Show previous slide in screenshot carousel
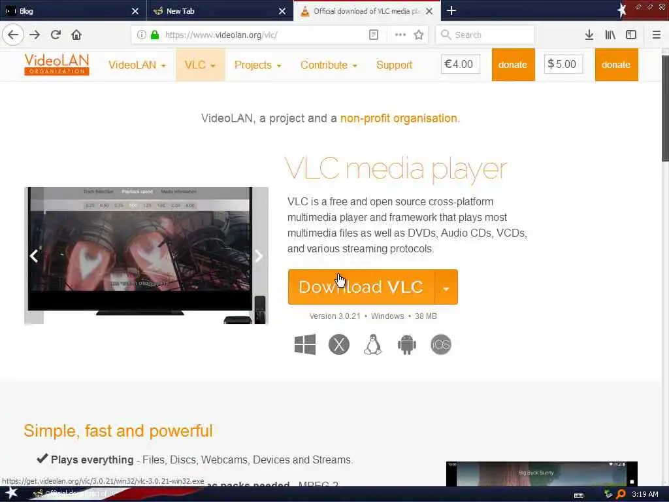 tap(34, 256)
